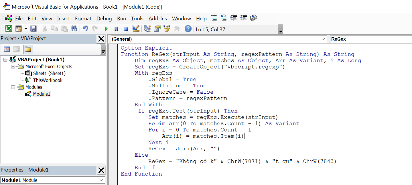The image size is (412, 185).
Task: Click the Find binoculars icon
Action: point(74,28)
